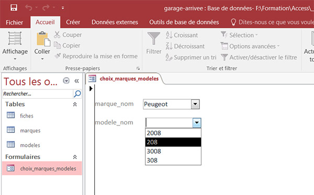314x195 pixels.
Task: Click the Couper scissors button
Action: coord(68,35)
